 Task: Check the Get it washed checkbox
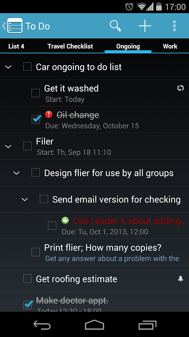35,93
